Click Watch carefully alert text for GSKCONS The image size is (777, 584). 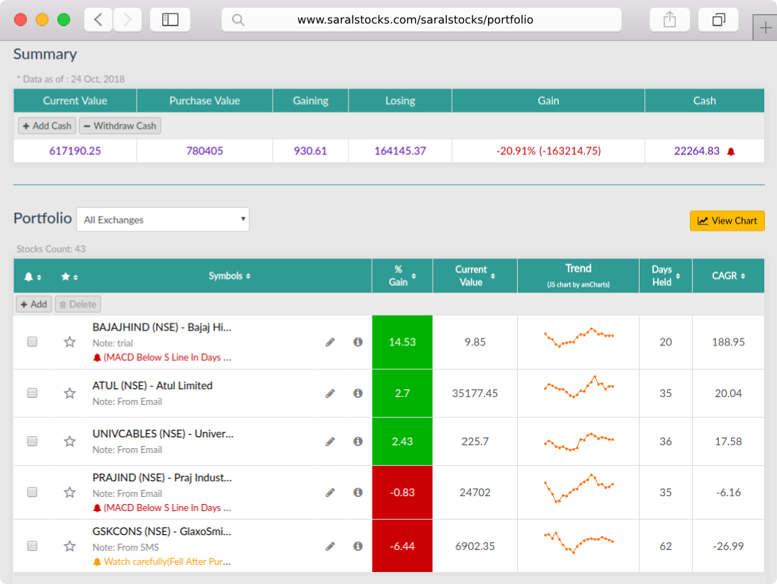[x=167, y=562]
